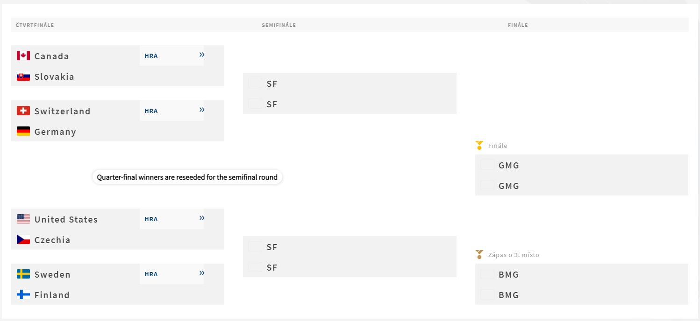Viewport: 700px width, 321px height.
Task: Click the Slovakia flag icon
Action: point(23,77)
